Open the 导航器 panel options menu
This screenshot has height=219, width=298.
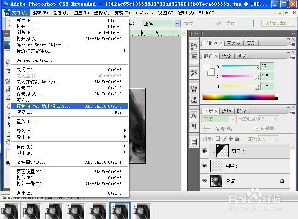pyautogui.click(x=292, y=44)
